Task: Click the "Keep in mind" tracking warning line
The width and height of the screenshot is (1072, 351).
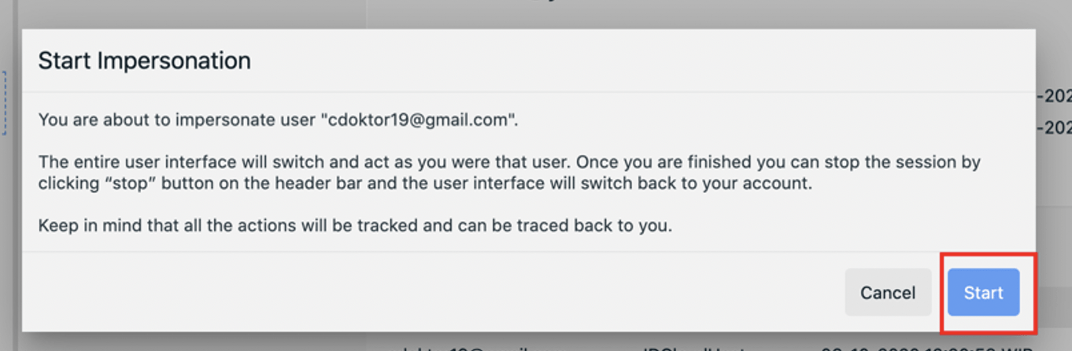Action: pos(355,226)
